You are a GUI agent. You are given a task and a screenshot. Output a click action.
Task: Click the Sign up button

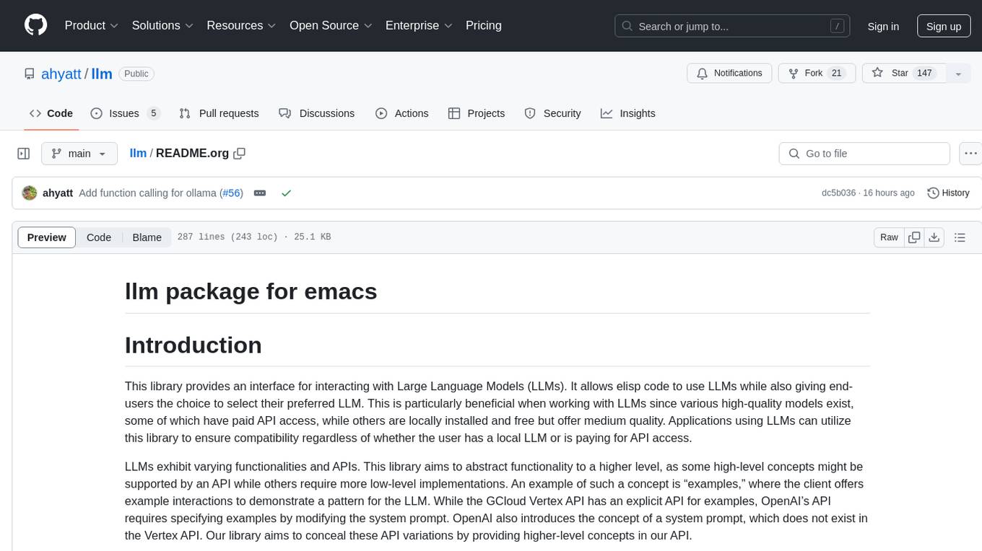944,26
